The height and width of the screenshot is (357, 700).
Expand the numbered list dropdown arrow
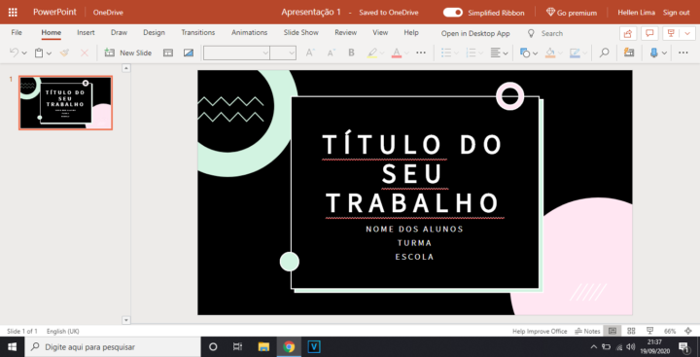pos(481,54)
